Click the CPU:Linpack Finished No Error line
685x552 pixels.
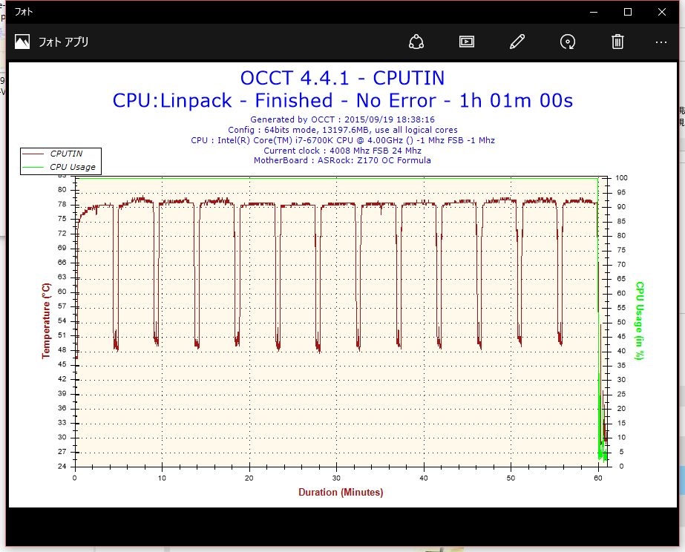(343, 100)
